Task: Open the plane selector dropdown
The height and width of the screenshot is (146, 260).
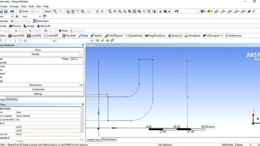Action: tap(12, 16)
